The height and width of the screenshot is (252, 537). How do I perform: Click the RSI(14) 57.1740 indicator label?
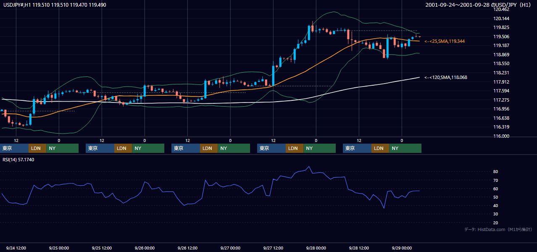click(x=18, y=160)
